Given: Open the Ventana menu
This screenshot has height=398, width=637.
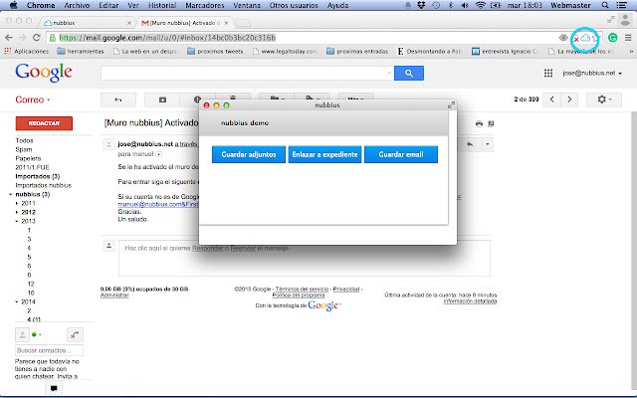Looking at the screenshot, I should tap(247, 5).
